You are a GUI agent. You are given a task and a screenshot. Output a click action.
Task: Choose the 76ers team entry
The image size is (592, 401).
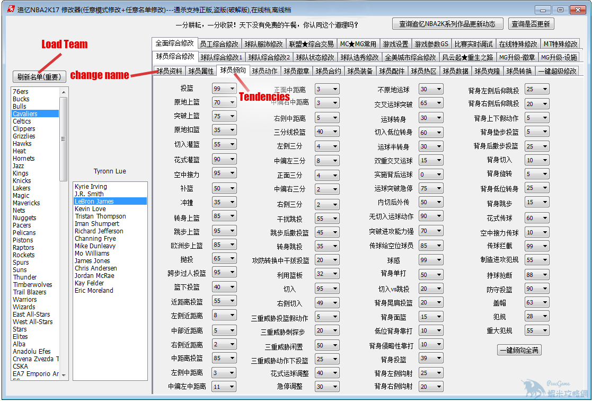(36, 91)
